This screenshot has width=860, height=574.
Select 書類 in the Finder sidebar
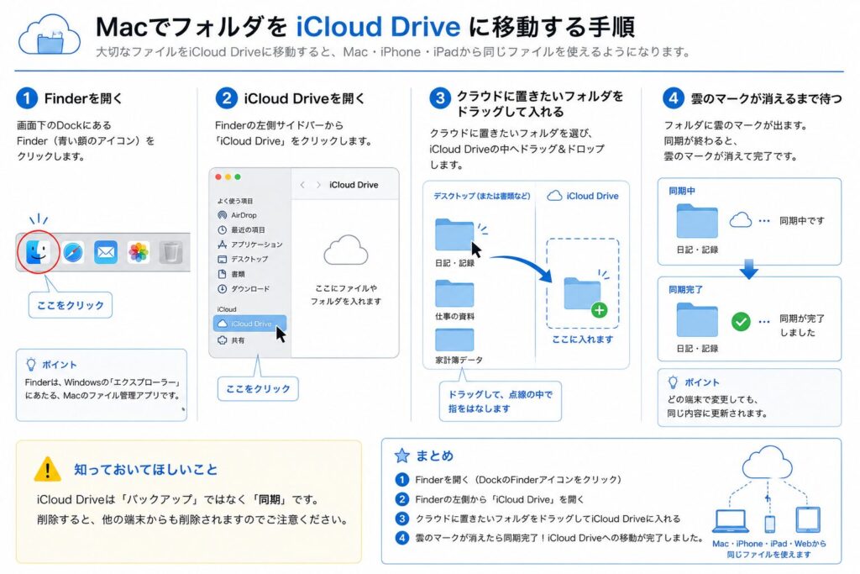coord(232,274)
